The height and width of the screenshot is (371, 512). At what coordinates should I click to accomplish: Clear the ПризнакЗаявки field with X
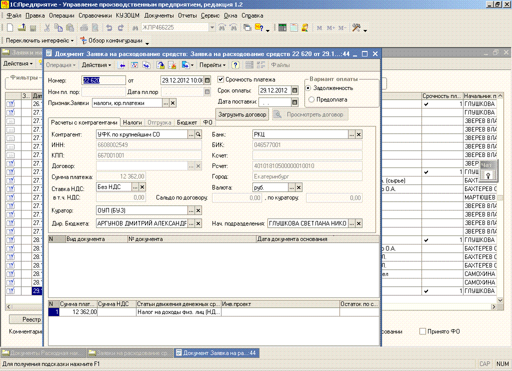point(172,102)
